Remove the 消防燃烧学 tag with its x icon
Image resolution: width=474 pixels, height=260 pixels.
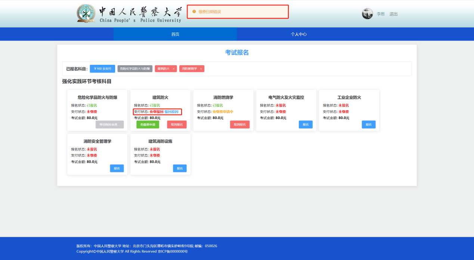201,69
